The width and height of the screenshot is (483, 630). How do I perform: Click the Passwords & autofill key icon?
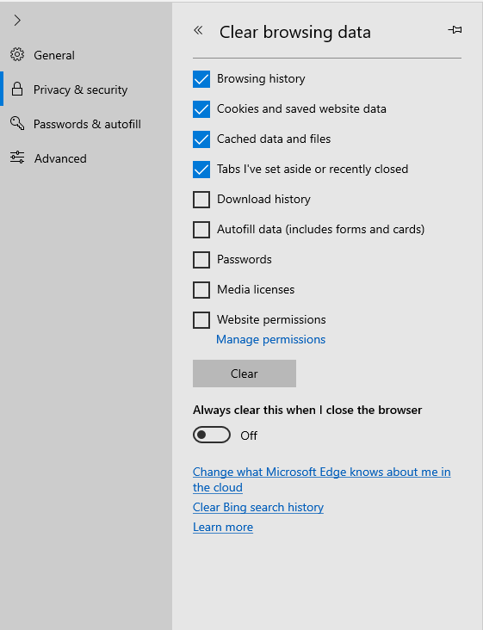pos(17,123)
